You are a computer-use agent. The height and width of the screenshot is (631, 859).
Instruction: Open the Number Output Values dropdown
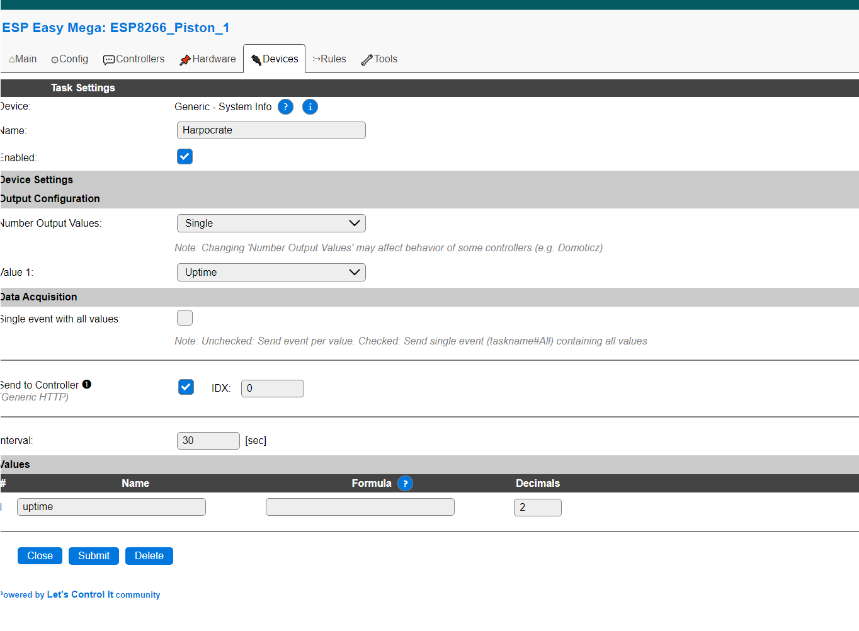tap(271, 224)
